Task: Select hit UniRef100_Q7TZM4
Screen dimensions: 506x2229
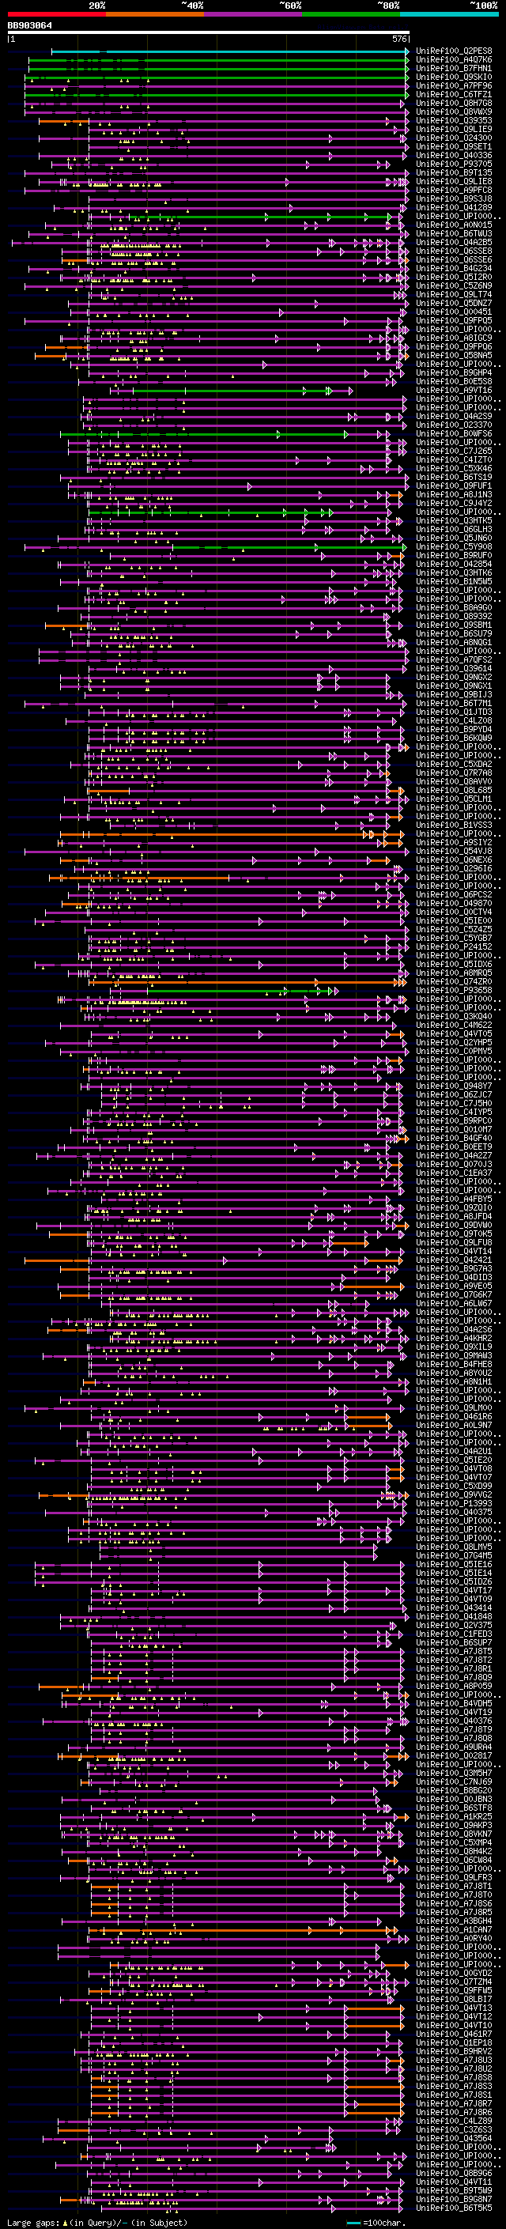Action: [453, 1981]
